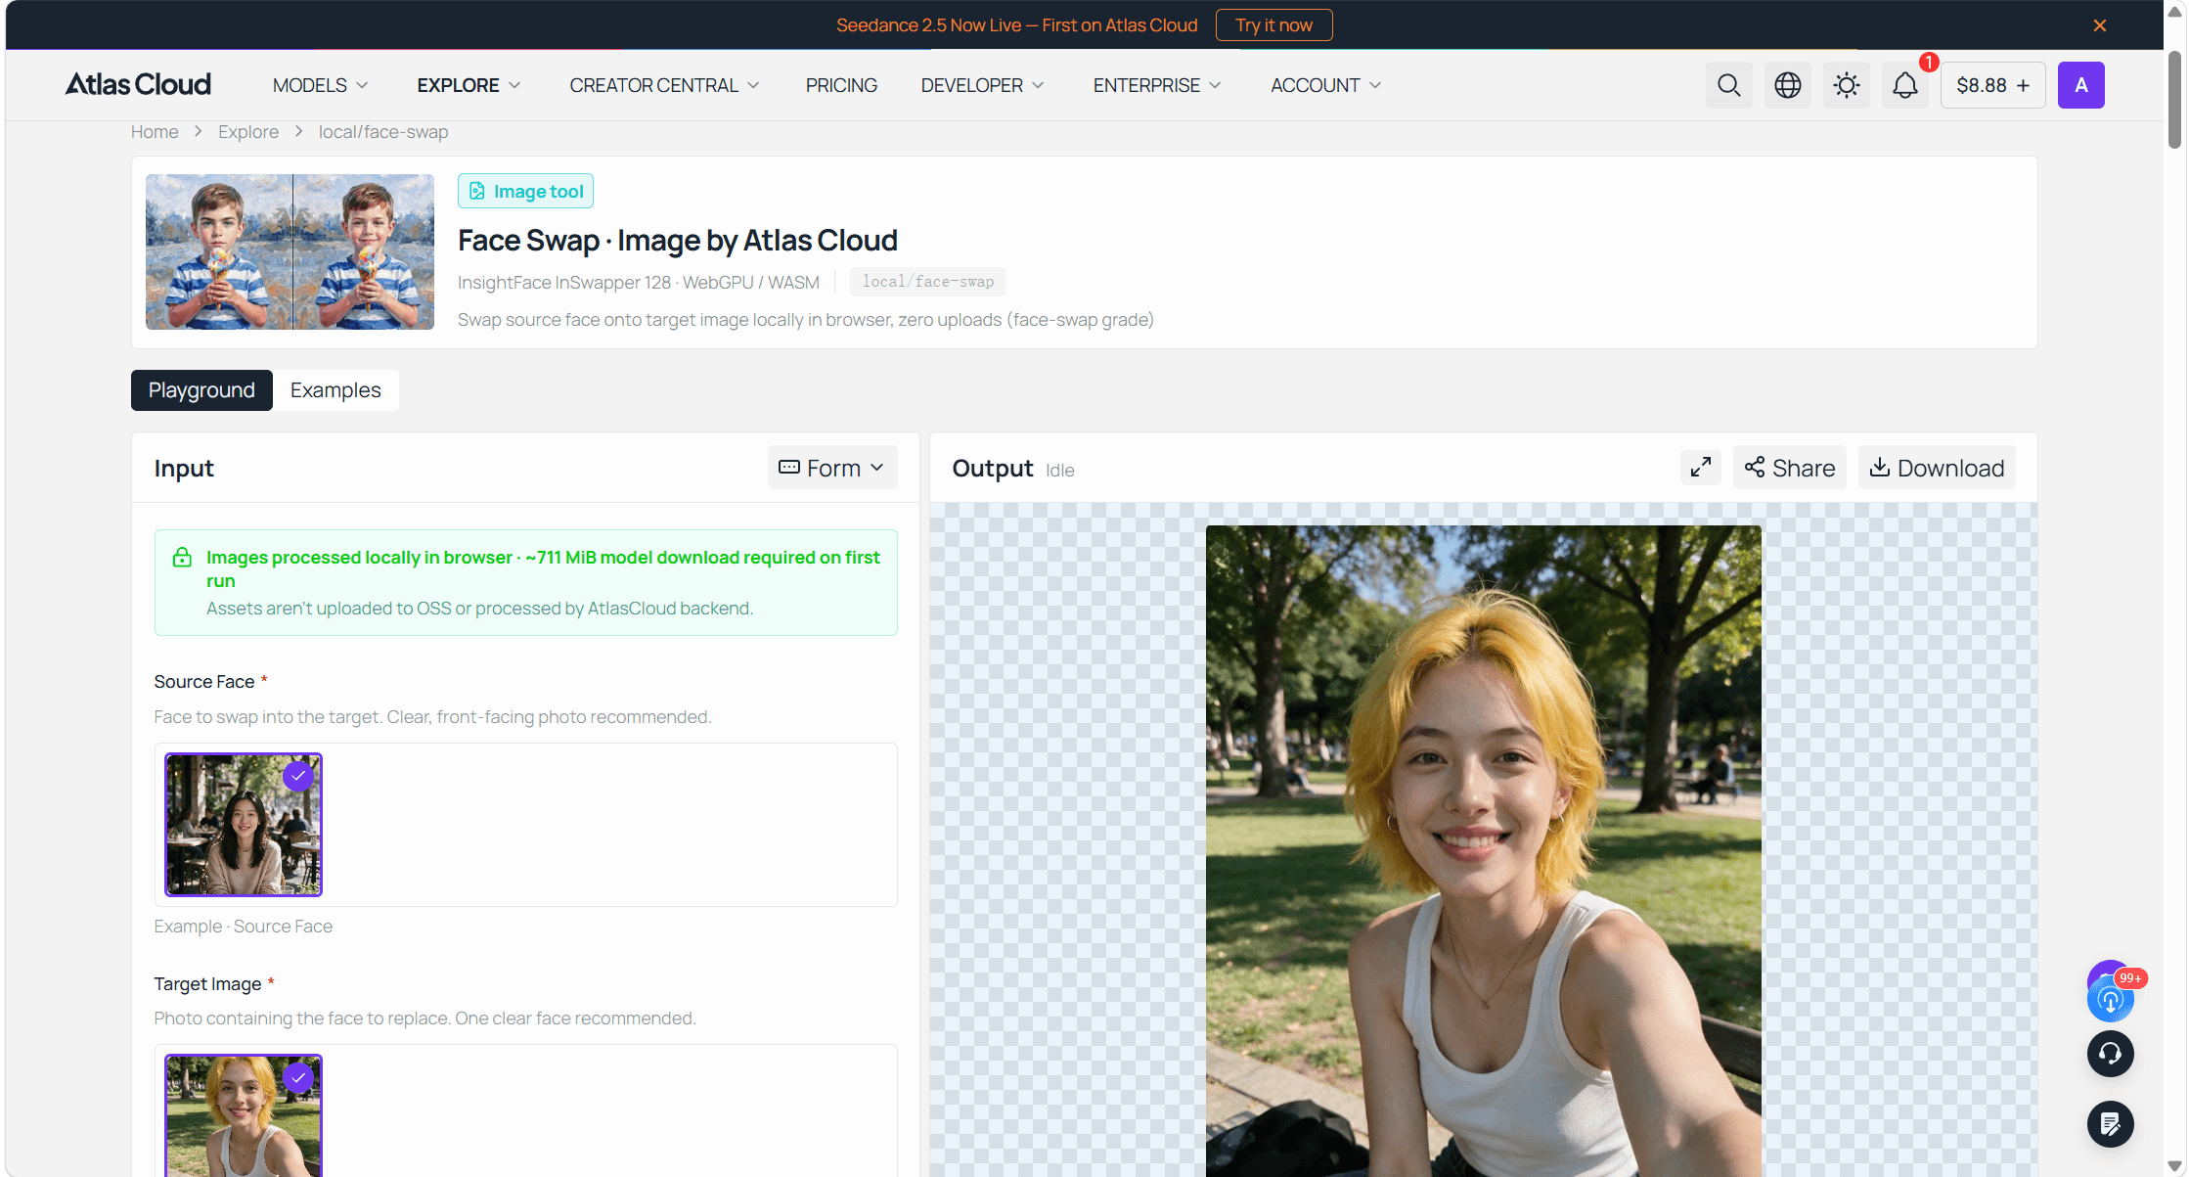Expand the ACCOUNT menu

[x=1325, y=85]
